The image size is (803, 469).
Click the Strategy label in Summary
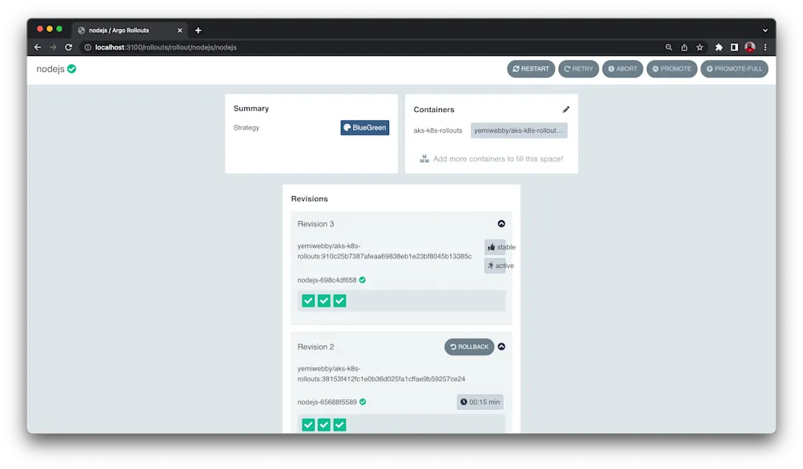pyautogui.click(x=247, y=127)
